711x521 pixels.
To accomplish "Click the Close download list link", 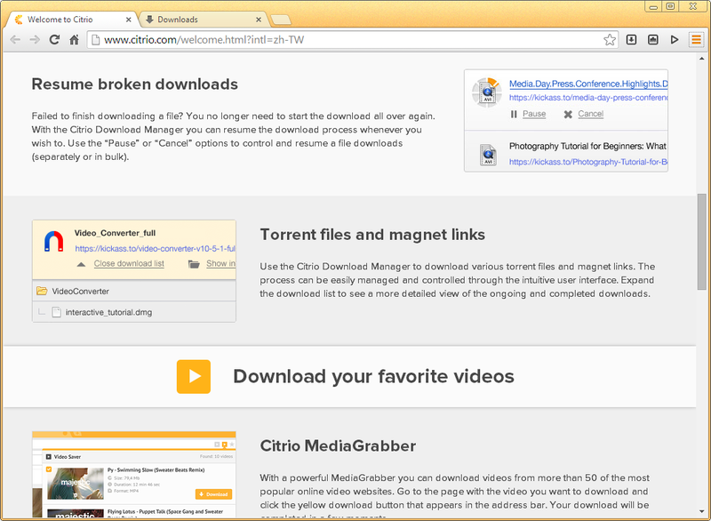I will tap(129, 263).
